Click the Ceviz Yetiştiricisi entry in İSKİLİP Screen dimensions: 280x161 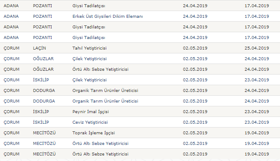point(90,122)
